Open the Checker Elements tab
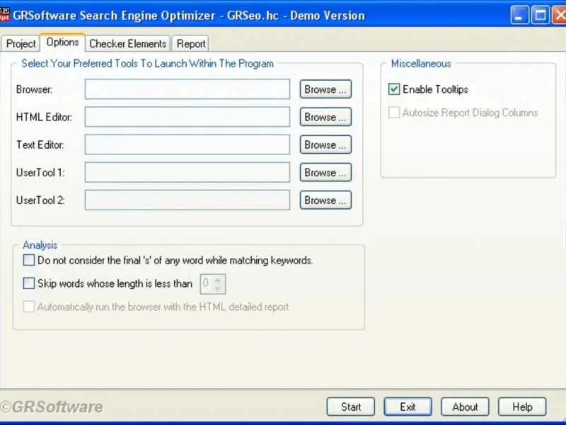This screenshot has width=566, height=425. pyautogui.click(x=128, y=44)
